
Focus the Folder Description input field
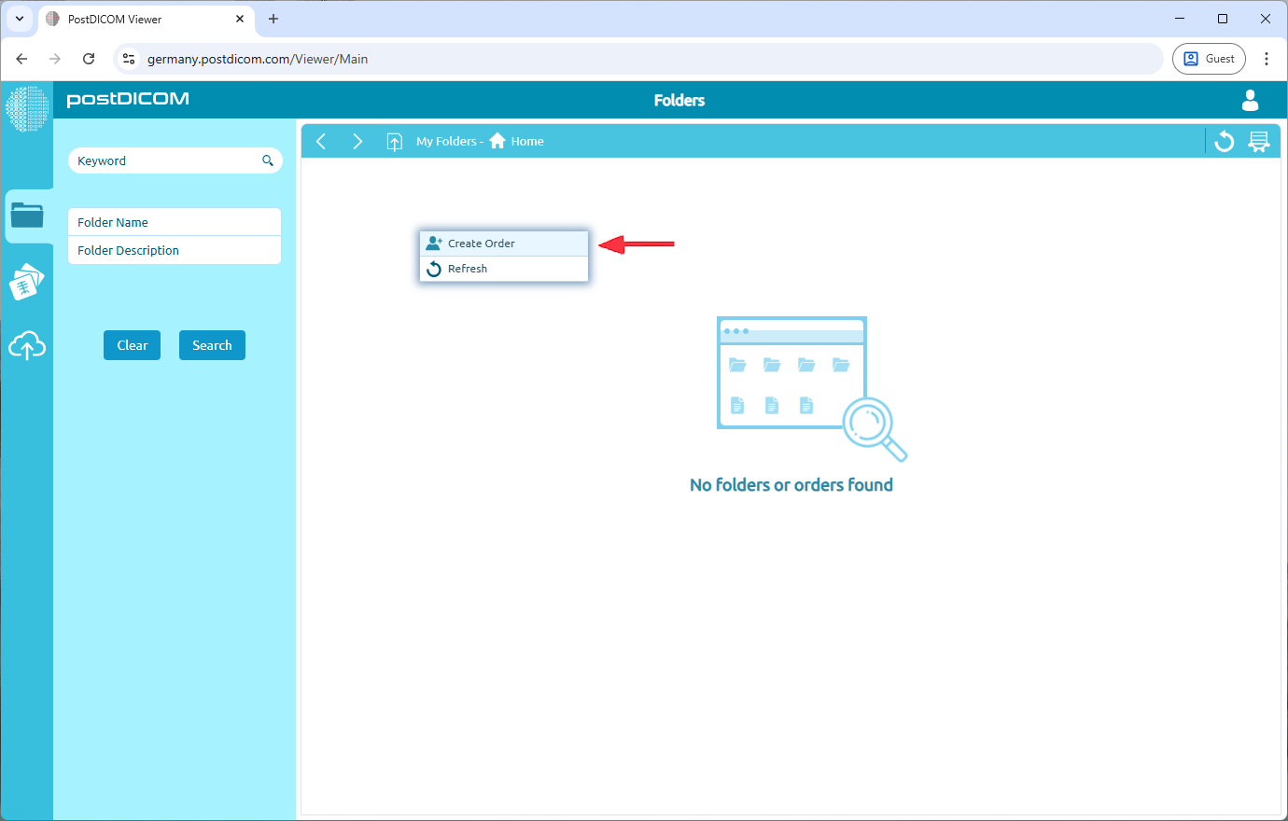[175, 250]
